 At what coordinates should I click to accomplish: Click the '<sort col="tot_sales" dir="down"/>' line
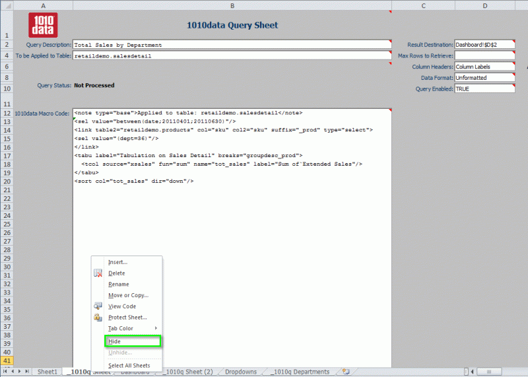[134, 182]
